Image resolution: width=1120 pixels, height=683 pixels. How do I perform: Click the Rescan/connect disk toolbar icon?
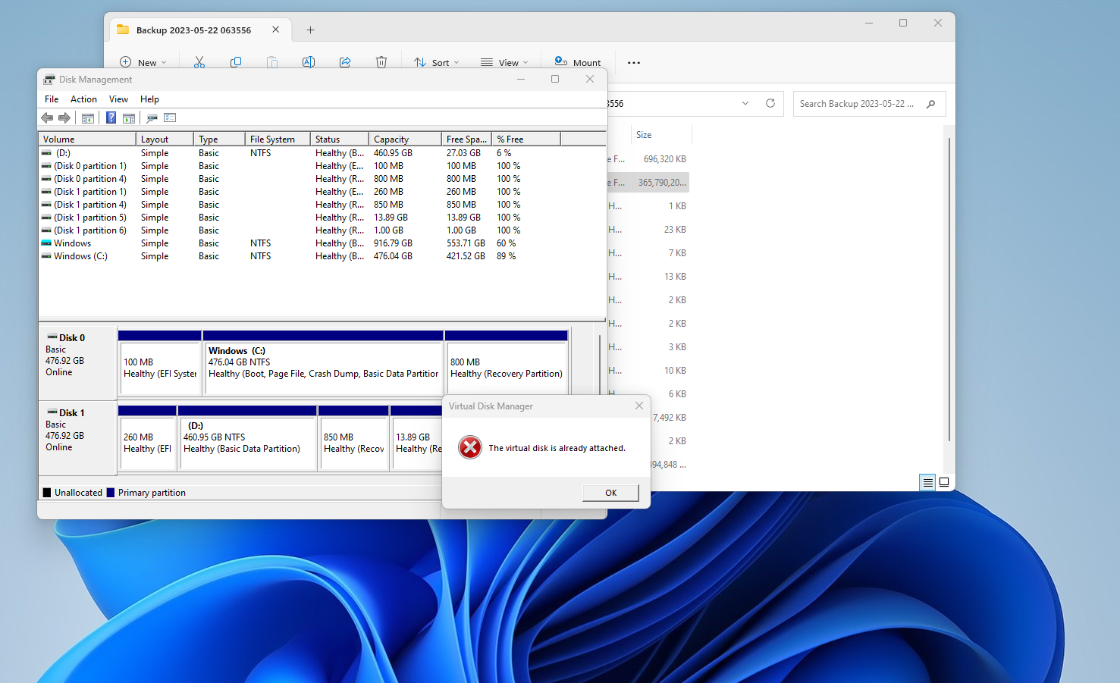[152, 117]
